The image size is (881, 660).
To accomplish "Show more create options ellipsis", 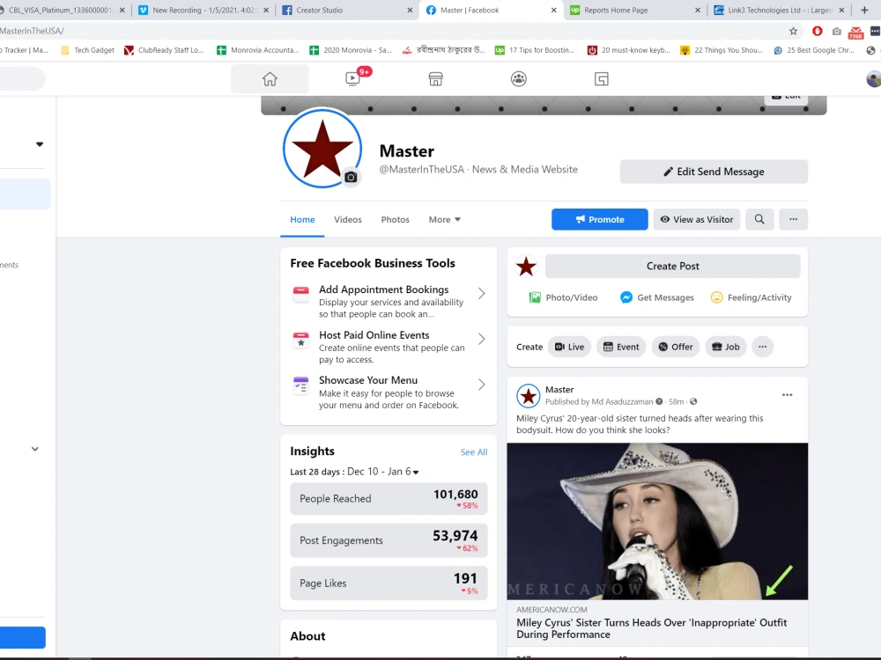I will [x=762, y=347].
